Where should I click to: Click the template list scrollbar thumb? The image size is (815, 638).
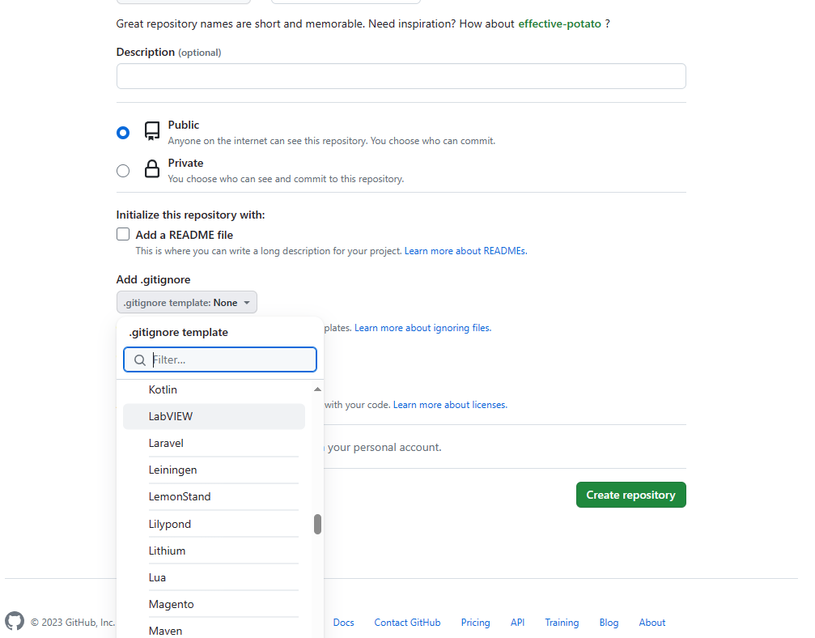pyautogui.click(x=317, y=524)
